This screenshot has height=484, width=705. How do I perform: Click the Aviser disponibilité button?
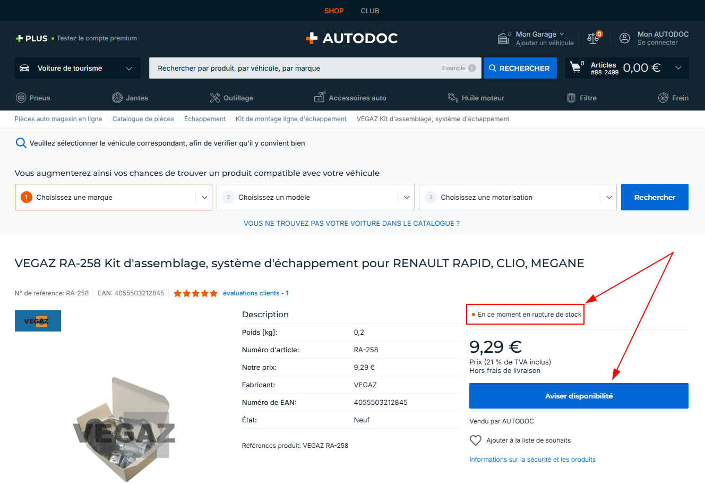click(x=579, y=396)
